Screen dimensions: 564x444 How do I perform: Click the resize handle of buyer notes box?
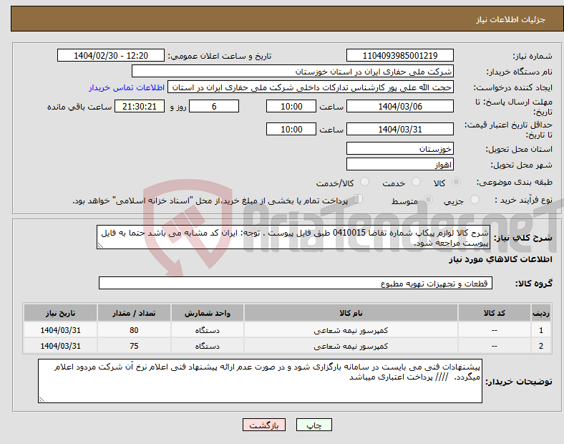[42, 399]
